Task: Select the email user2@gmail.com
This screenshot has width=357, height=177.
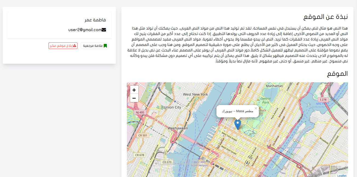Action: tap(85, 30)
